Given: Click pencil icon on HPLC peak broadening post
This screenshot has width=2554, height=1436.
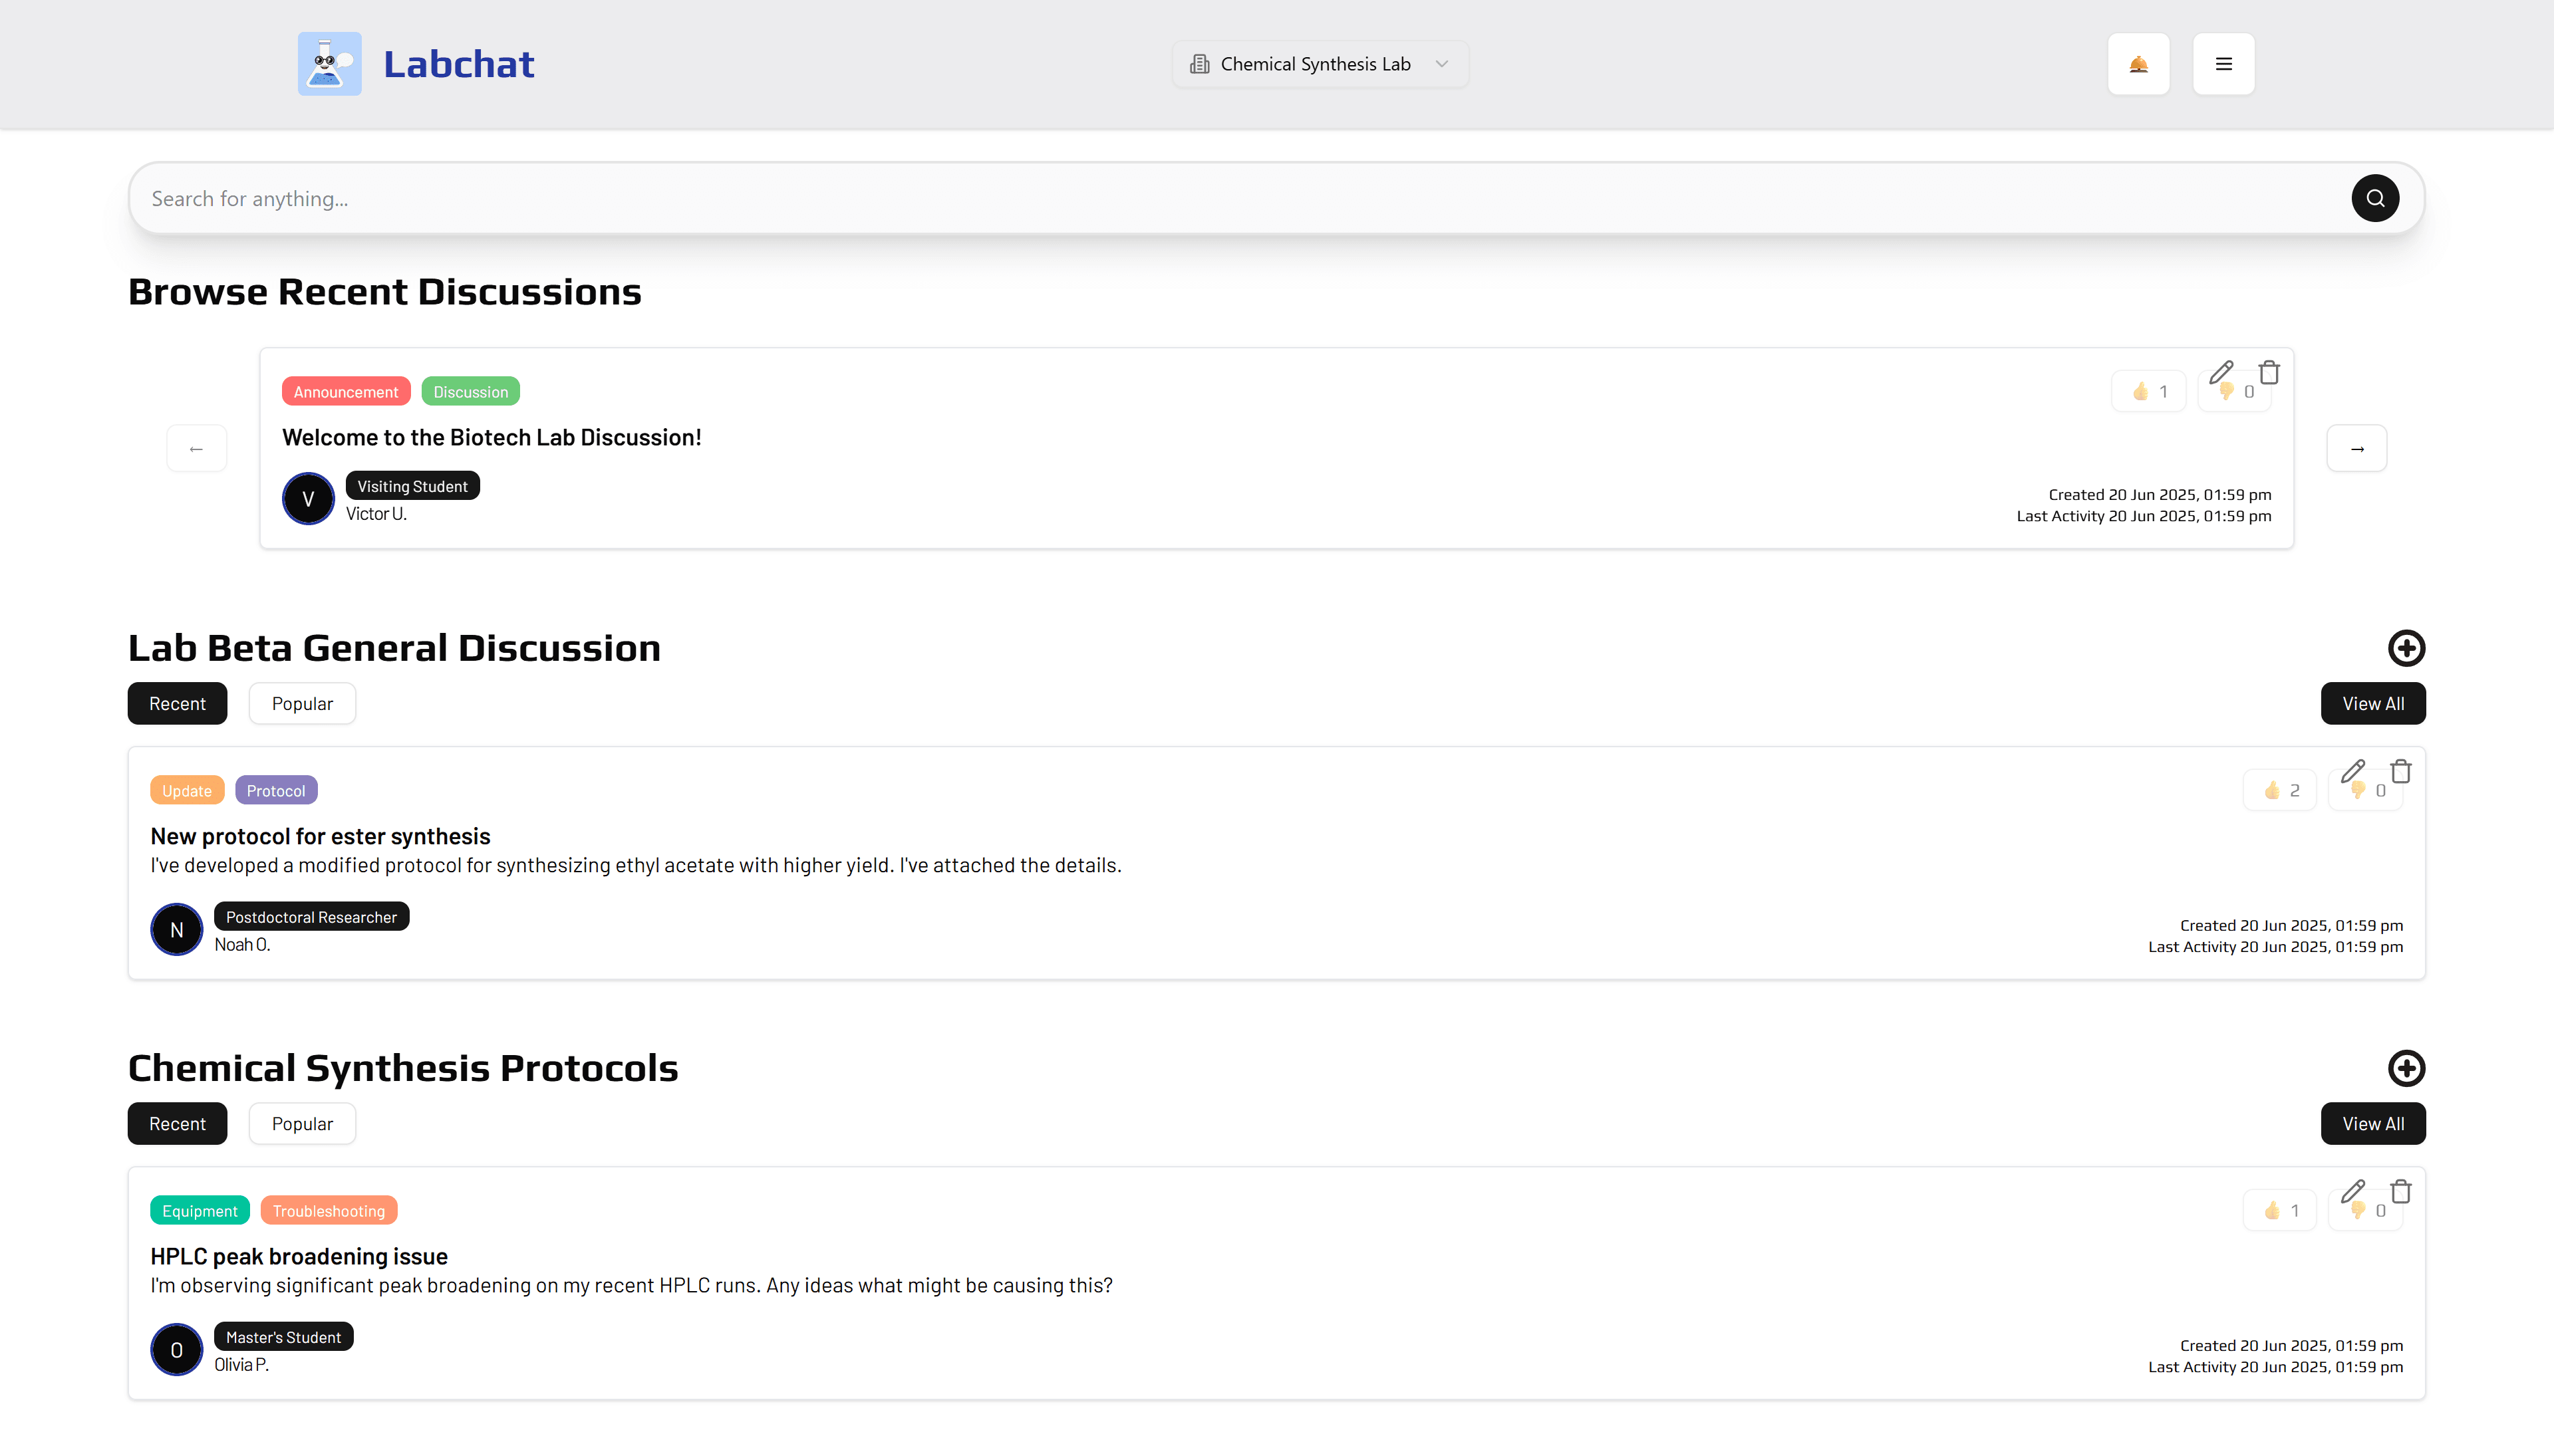Looking at the screenshot, I should pos(2352,1190).
